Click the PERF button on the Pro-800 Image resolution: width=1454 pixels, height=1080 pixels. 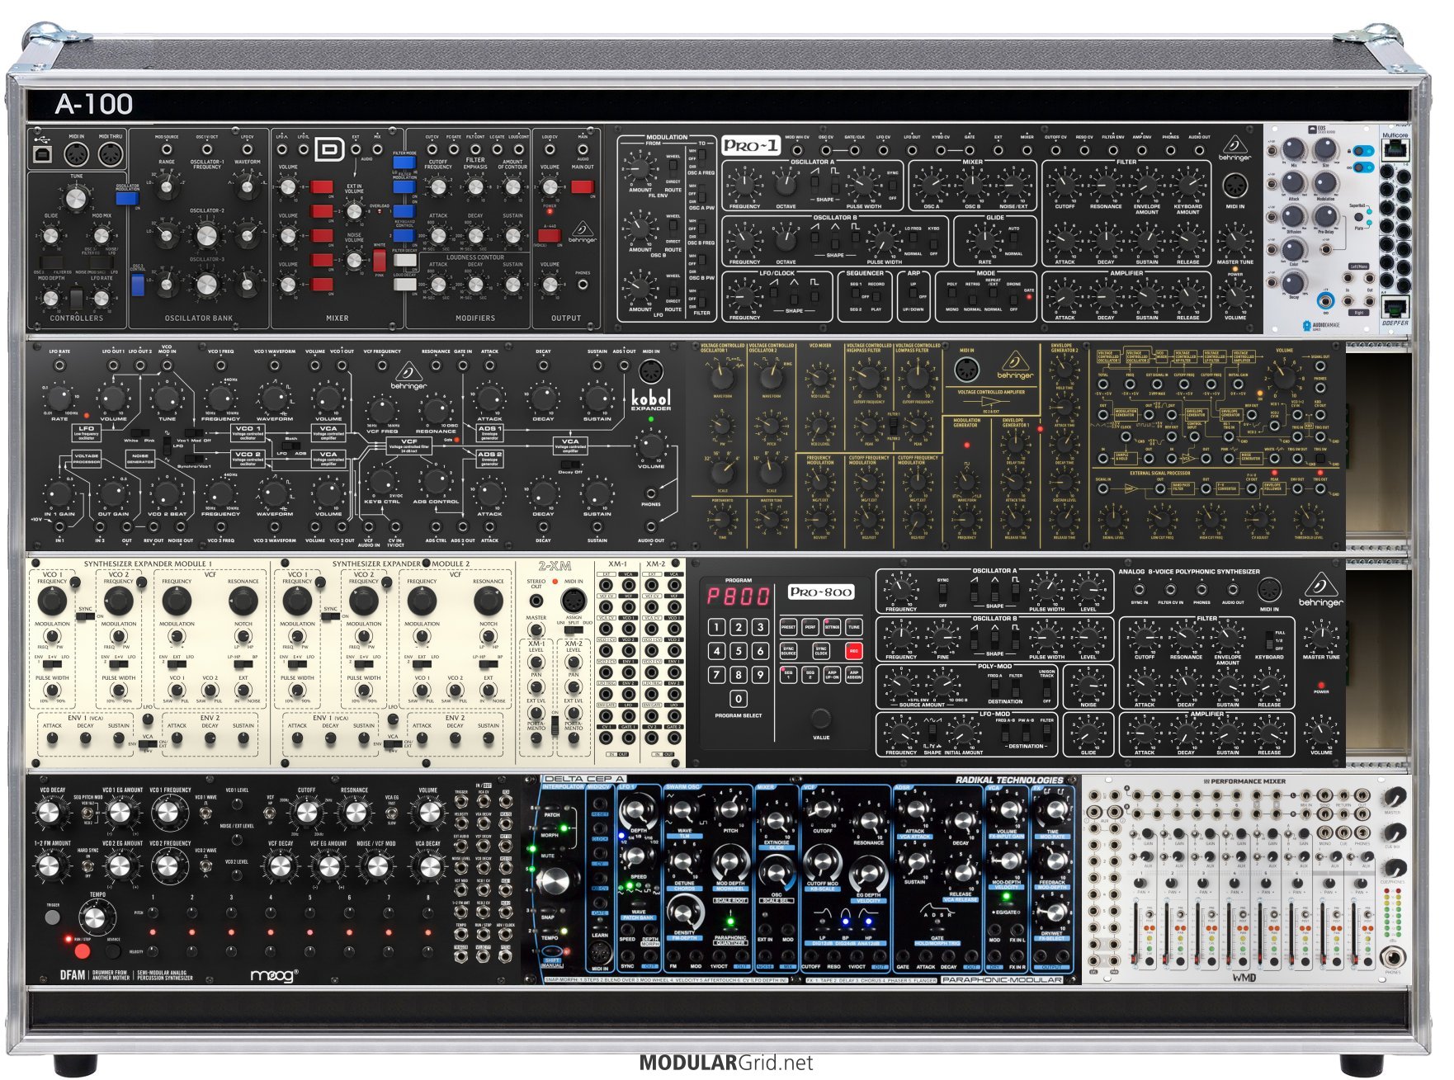810,627
